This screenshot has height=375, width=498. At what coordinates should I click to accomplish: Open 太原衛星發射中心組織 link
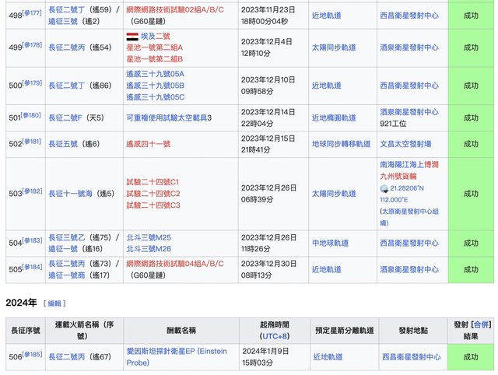(x=410, y=217)
